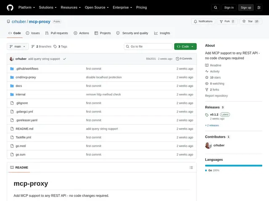Viewport: 269px width, 201px height.
Task: Open the search magnifier button
Action: click(216, 8)
